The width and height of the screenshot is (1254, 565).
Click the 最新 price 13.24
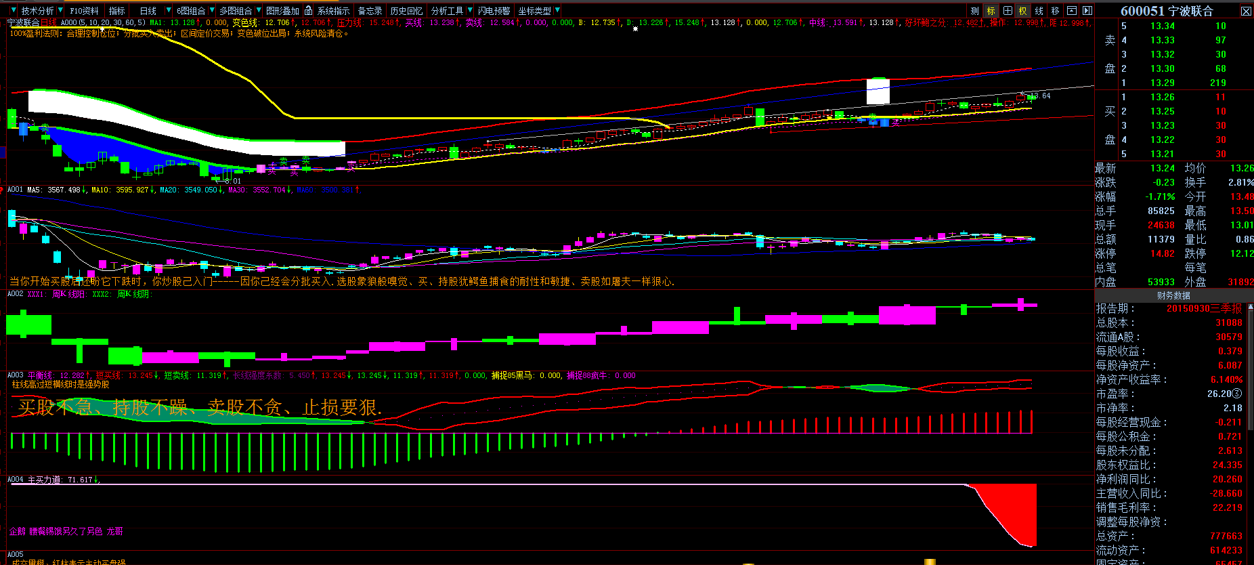pos(1162,168)
